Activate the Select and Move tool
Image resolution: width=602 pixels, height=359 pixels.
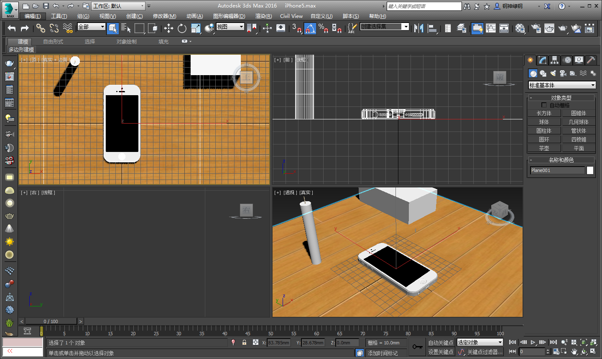tap(168, 28)
